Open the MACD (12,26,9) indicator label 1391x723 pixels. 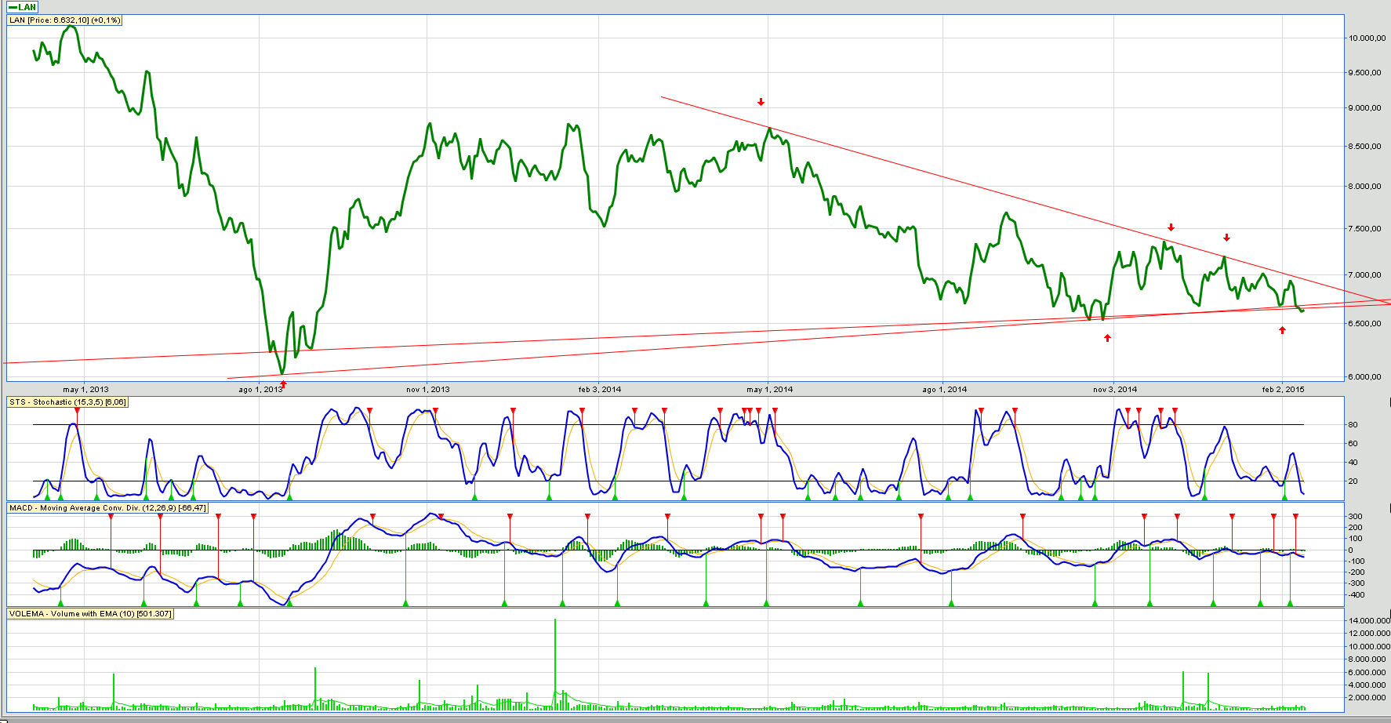(107, 508)
